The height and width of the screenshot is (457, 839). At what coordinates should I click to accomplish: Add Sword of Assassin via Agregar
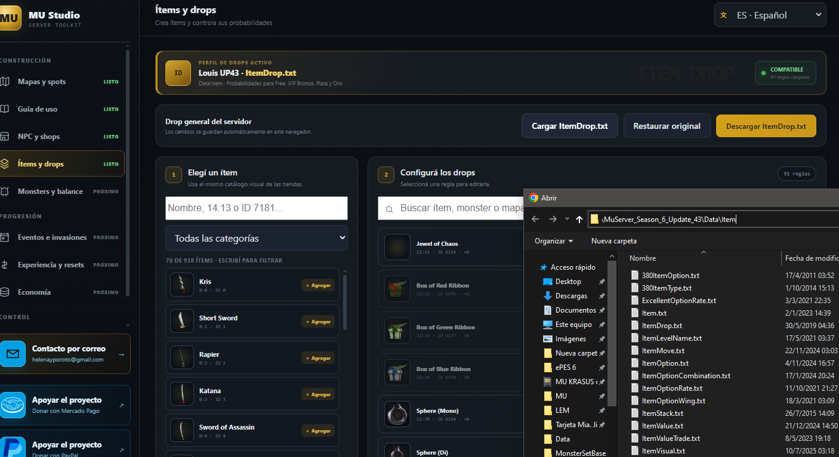(x=318, y=431)
